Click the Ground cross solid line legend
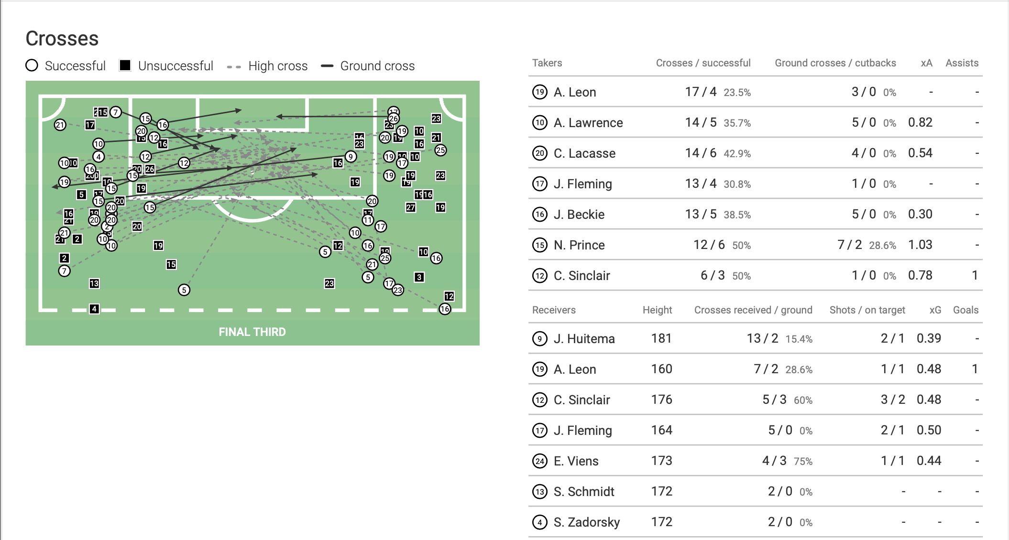 tap(327, 66)
